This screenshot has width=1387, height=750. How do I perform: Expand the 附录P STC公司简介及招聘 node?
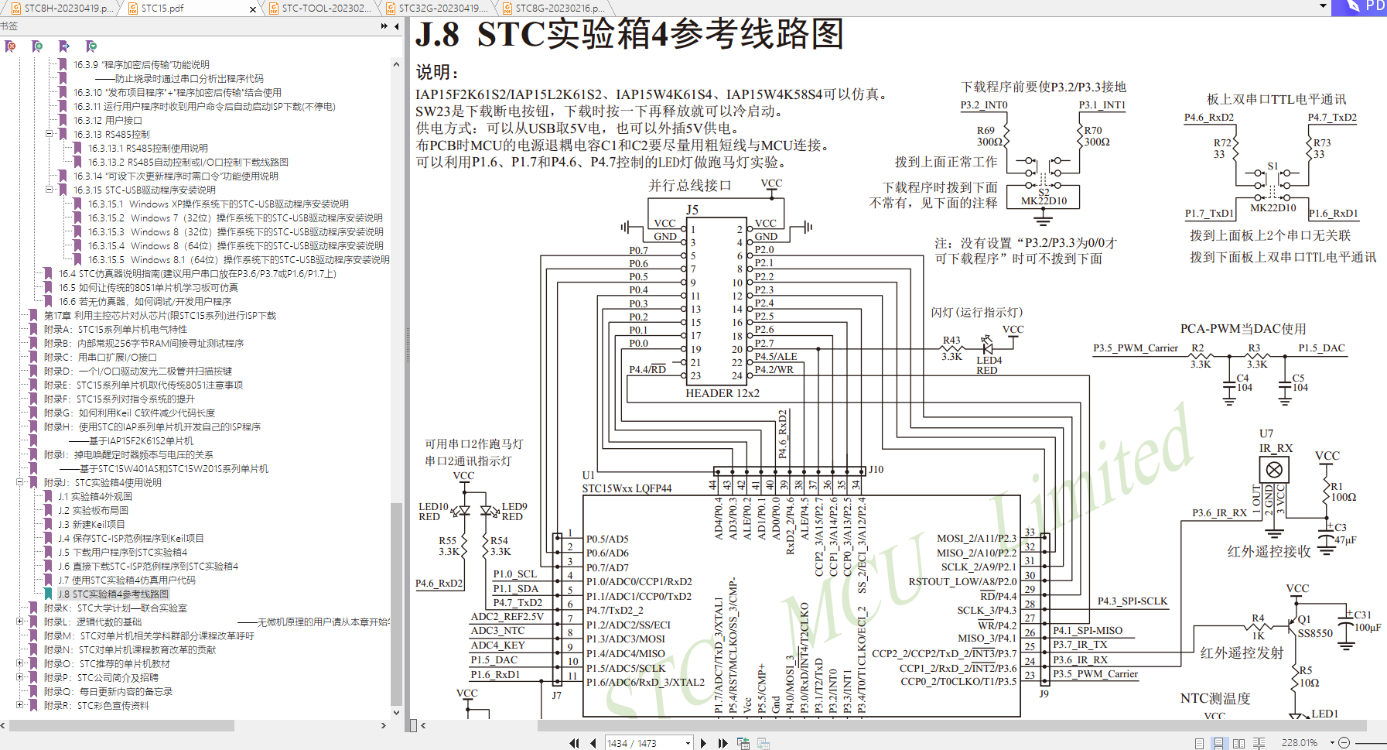[x=20, y=677]
